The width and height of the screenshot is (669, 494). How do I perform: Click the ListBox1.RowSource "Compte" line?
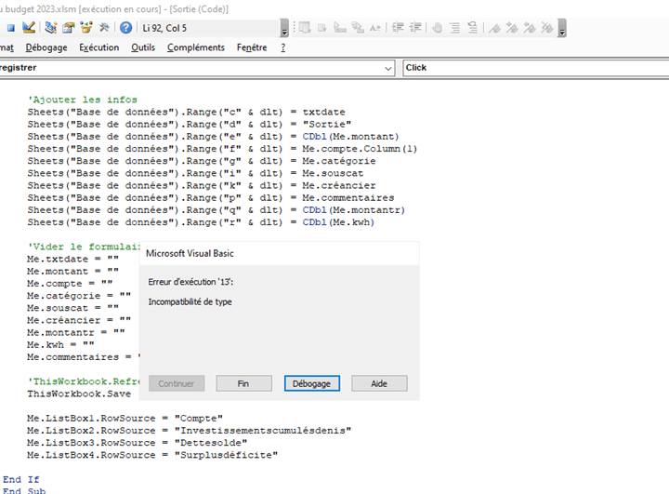[125, 419]
